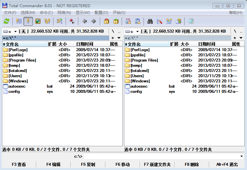
Task: Switch to brief file names view icon
Action: [x=19, y=21]
